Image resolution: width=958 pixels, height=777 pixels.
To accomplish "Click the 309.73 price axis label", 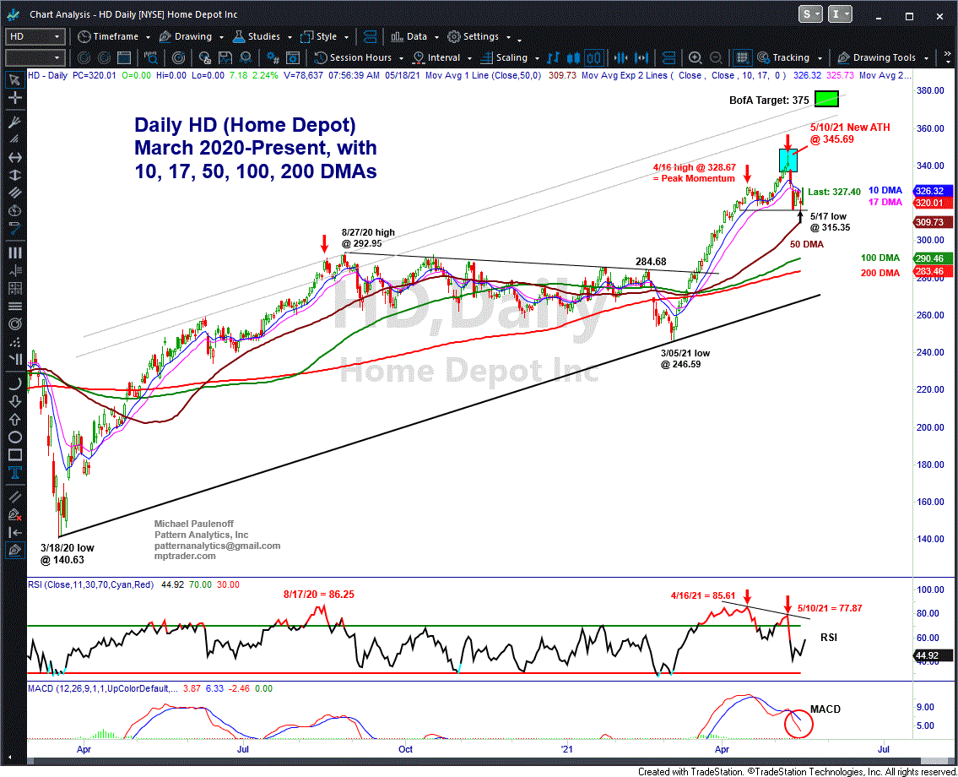I will click(x=933, y=222).
